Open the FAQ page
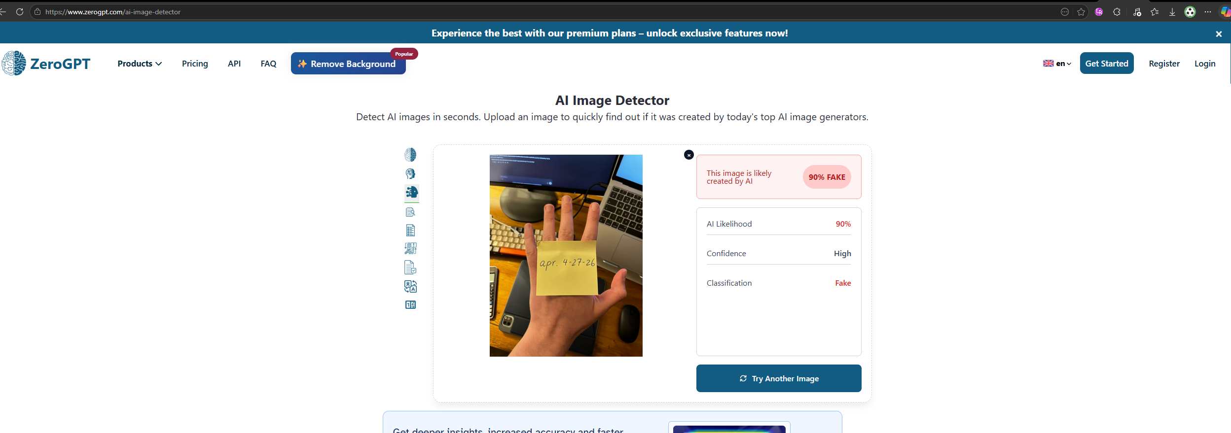Image resolution: width=1231 pixels, height=433 pixels. click(x=268, y=64)
